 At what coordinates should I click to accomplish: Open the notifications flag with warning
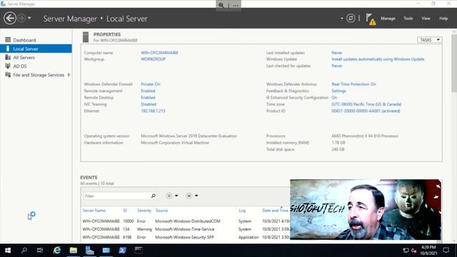click(x=371, y=19)
